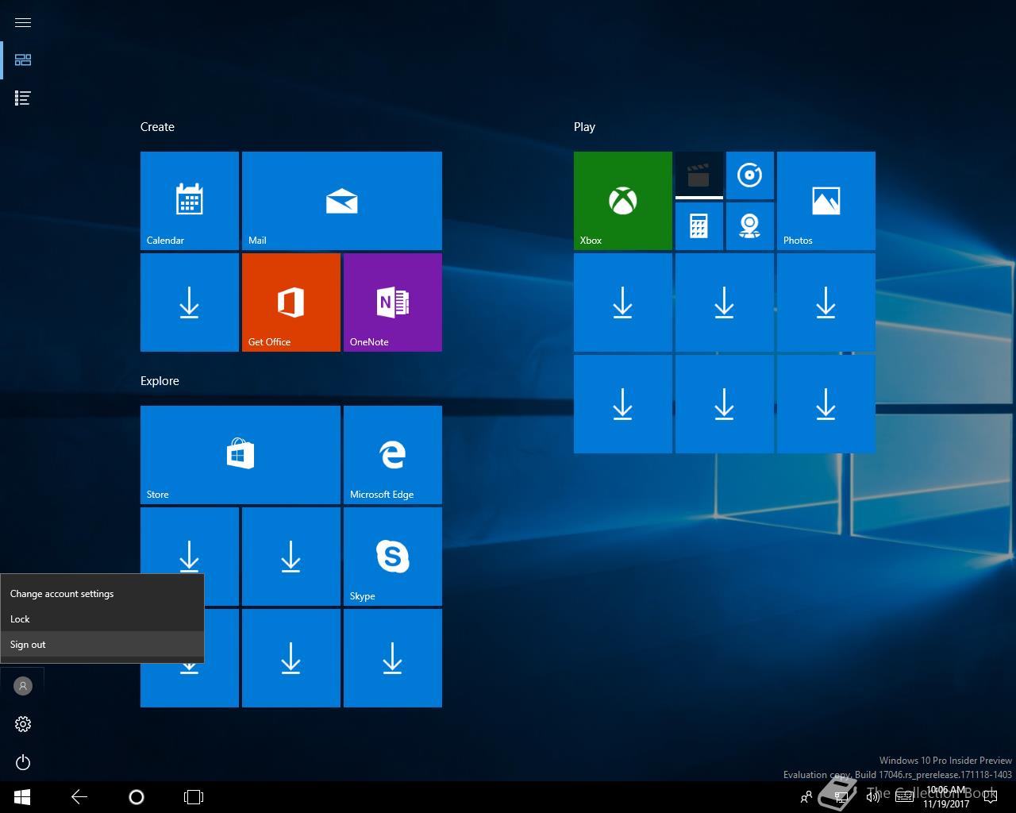
Task: Click the Explore group heading
Action: (x=160, y=381)
